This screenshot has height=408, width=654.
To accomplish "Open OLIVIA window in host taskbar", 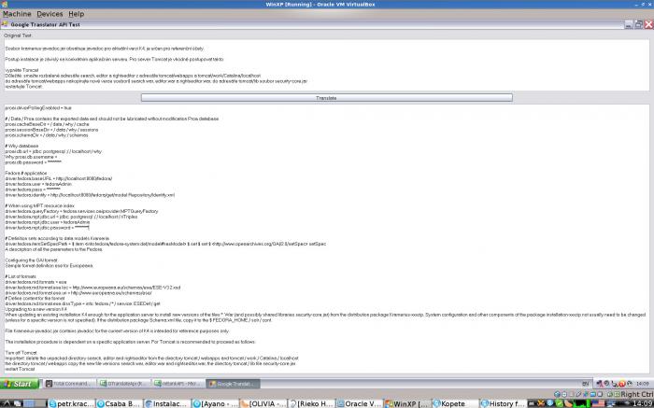I will coord(263,403).
